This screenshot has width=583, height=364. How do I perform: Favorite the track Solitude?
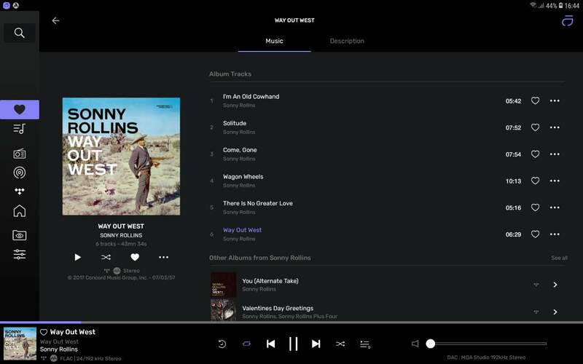[535, 127]
